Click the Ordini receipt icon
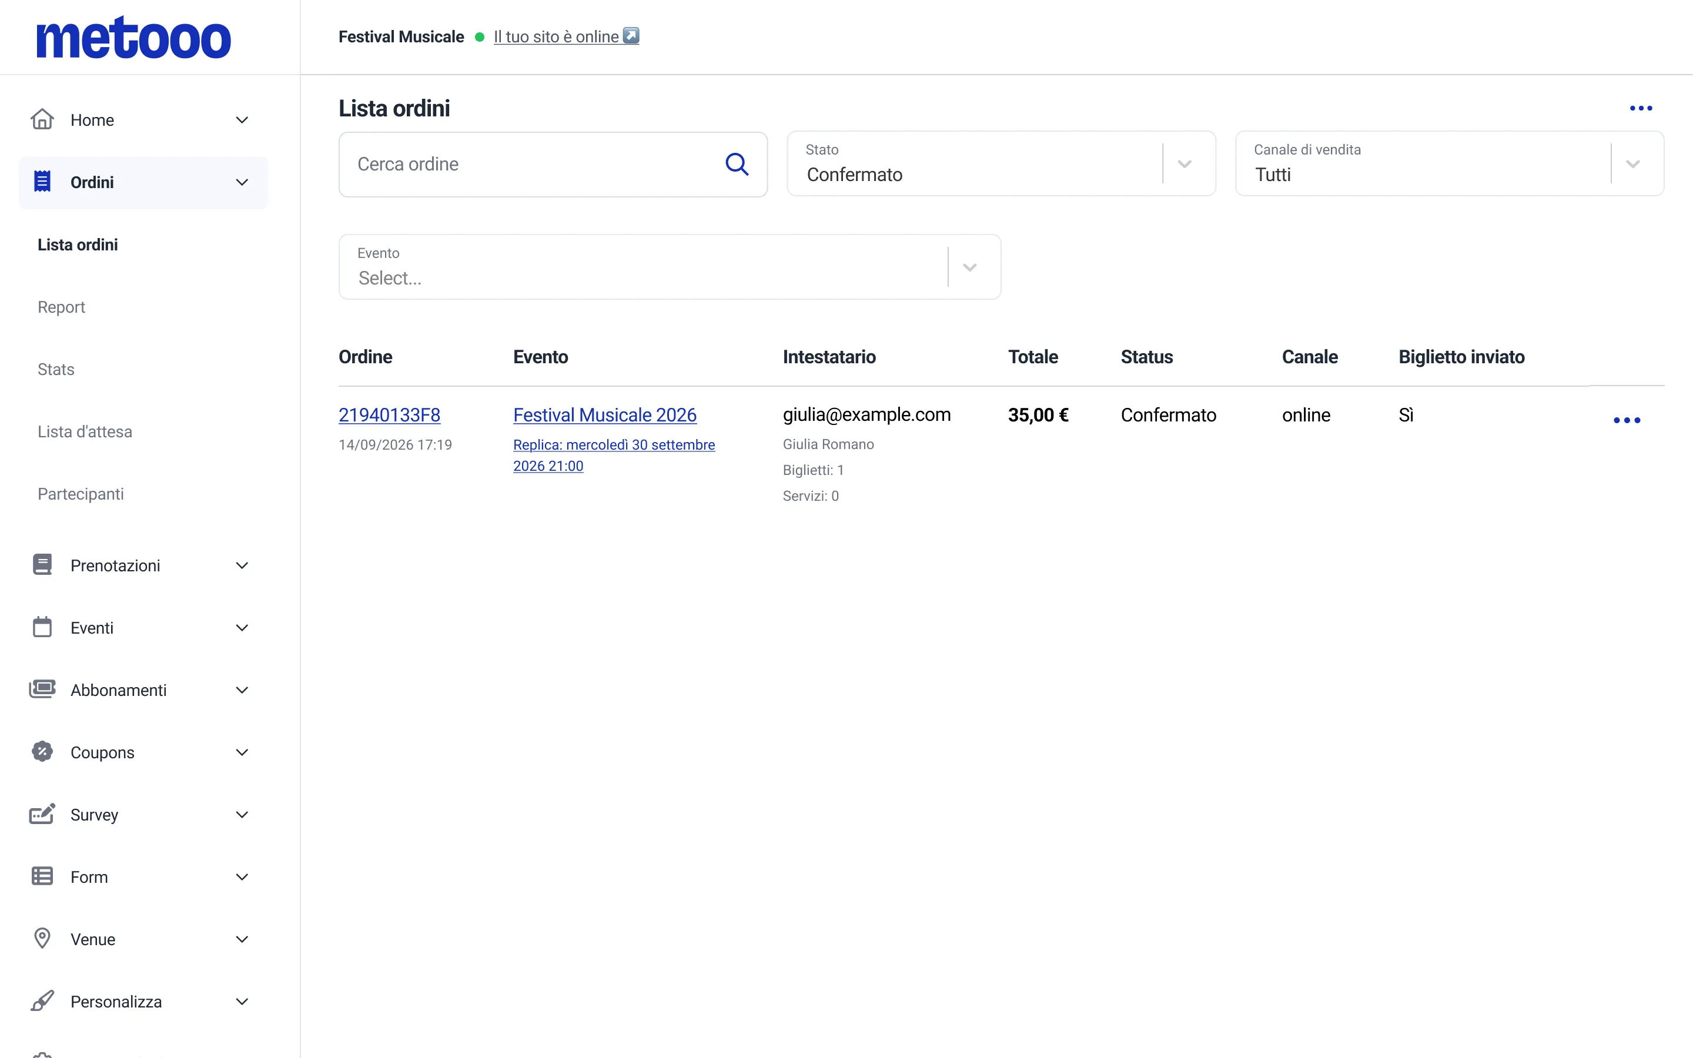Image resolution: width=1693 pixels, height=1058 pixels. tap(42, 182)
